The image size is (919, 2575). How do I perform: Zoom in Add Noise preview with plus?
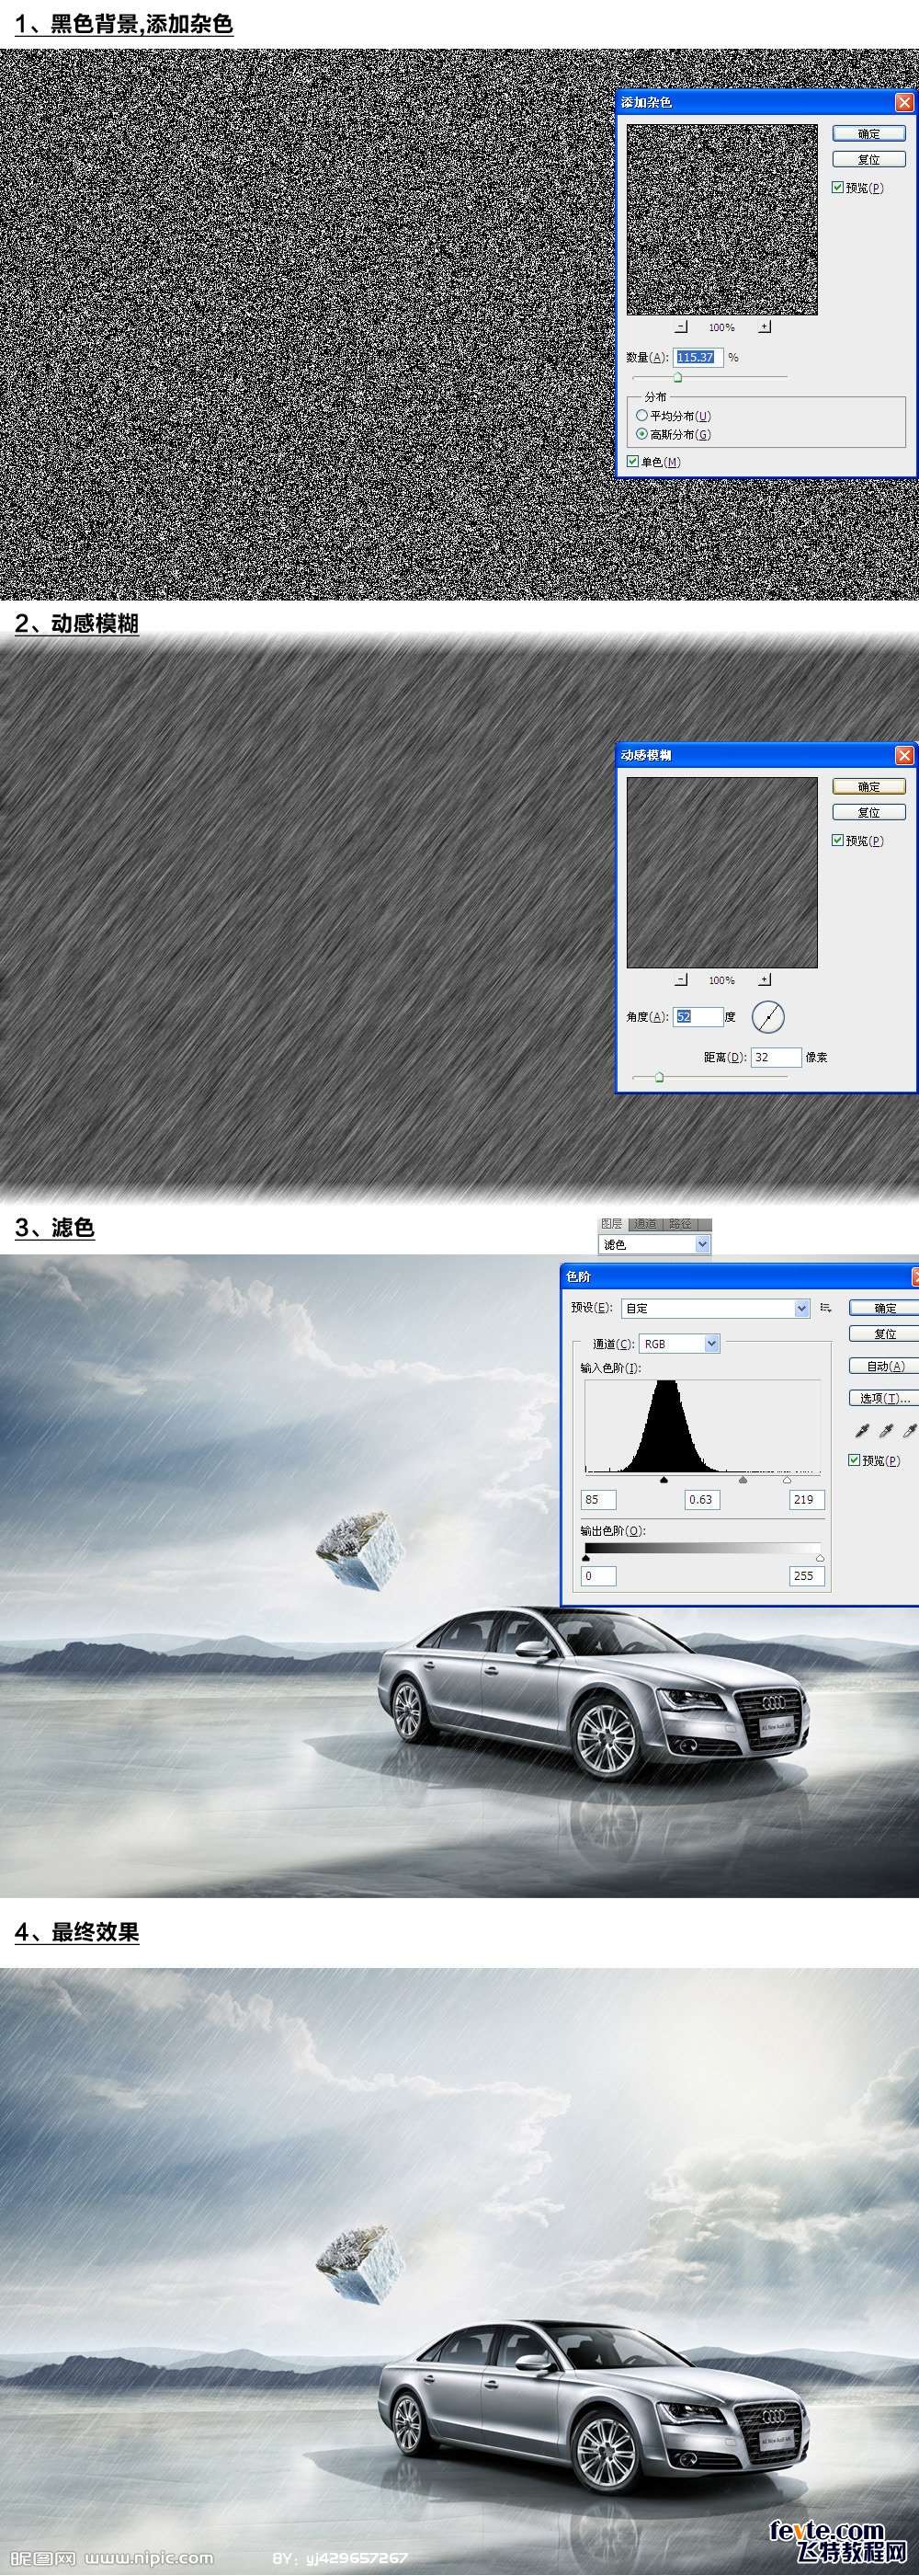point(765,326)
